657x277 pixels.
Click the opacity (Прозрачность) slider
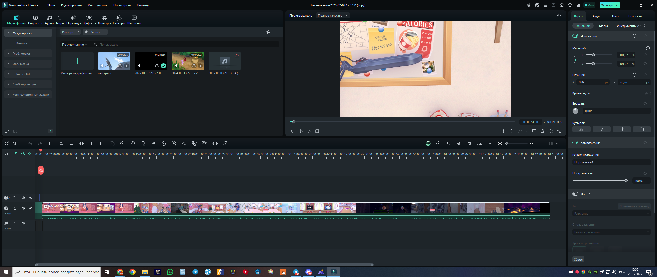coord(600,181)
